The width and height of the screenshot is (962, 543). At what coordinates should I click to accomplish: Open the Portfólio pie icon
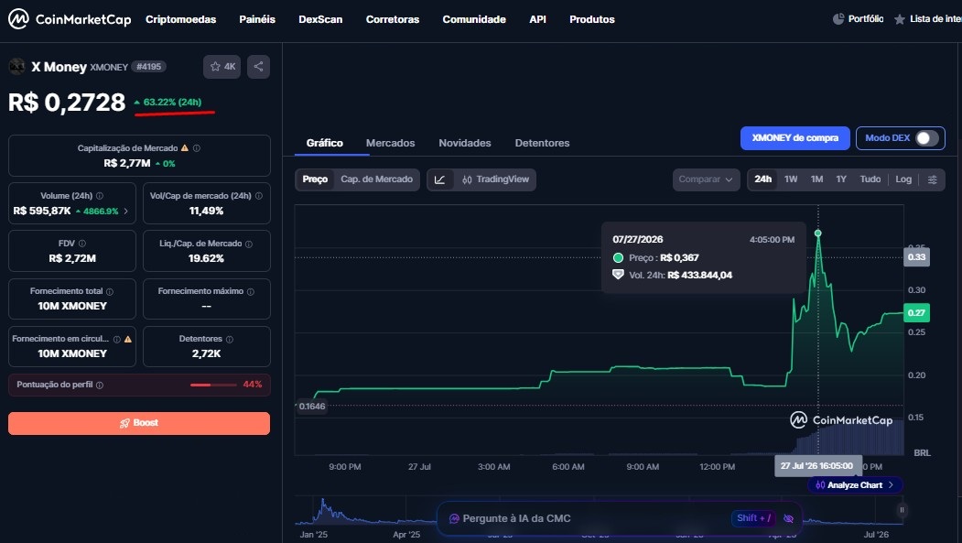(x=838, y=19)
